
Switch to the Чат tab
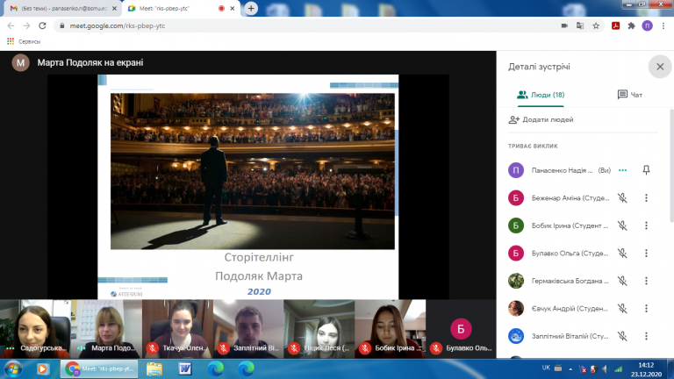pyautogui.click(x=630, y=95)
